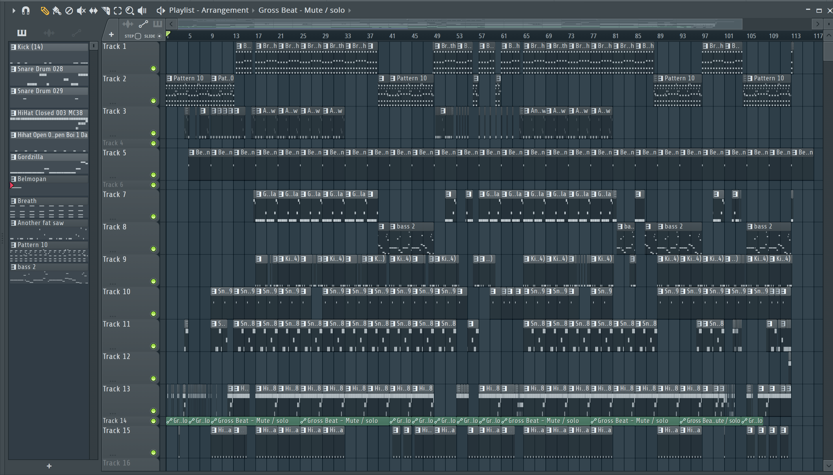
Task: Add a new track with the plus button
Action: (111, 34)
